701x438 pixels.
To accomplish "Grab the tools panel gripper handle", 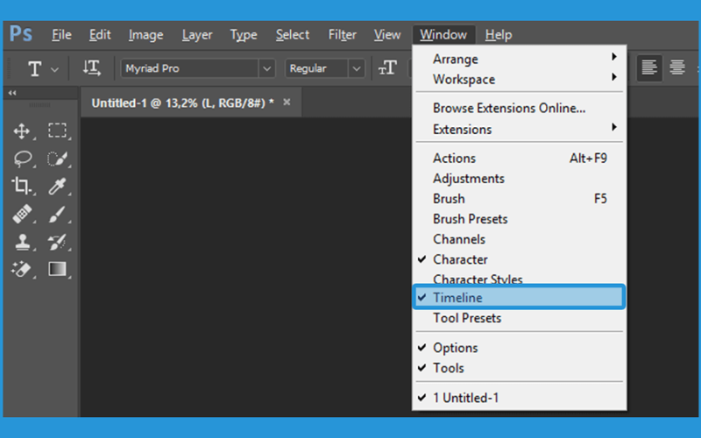I will 39,104.
